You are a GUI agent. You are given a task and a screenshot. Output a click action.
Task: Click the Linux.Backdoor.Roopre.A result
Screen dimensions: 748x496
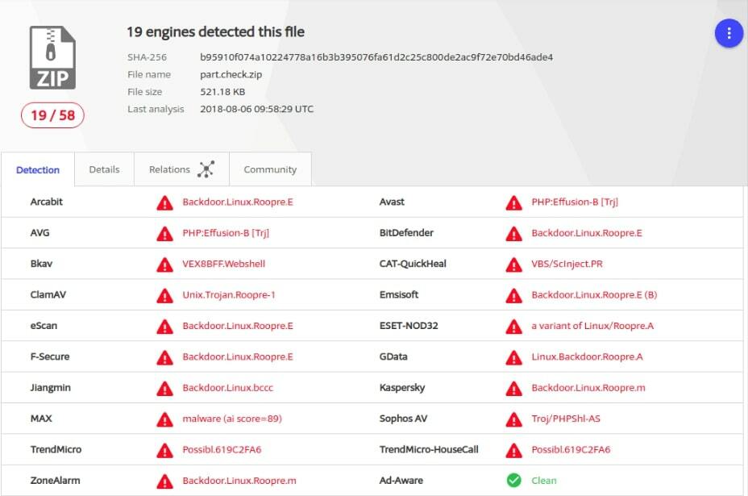(588, 356)
